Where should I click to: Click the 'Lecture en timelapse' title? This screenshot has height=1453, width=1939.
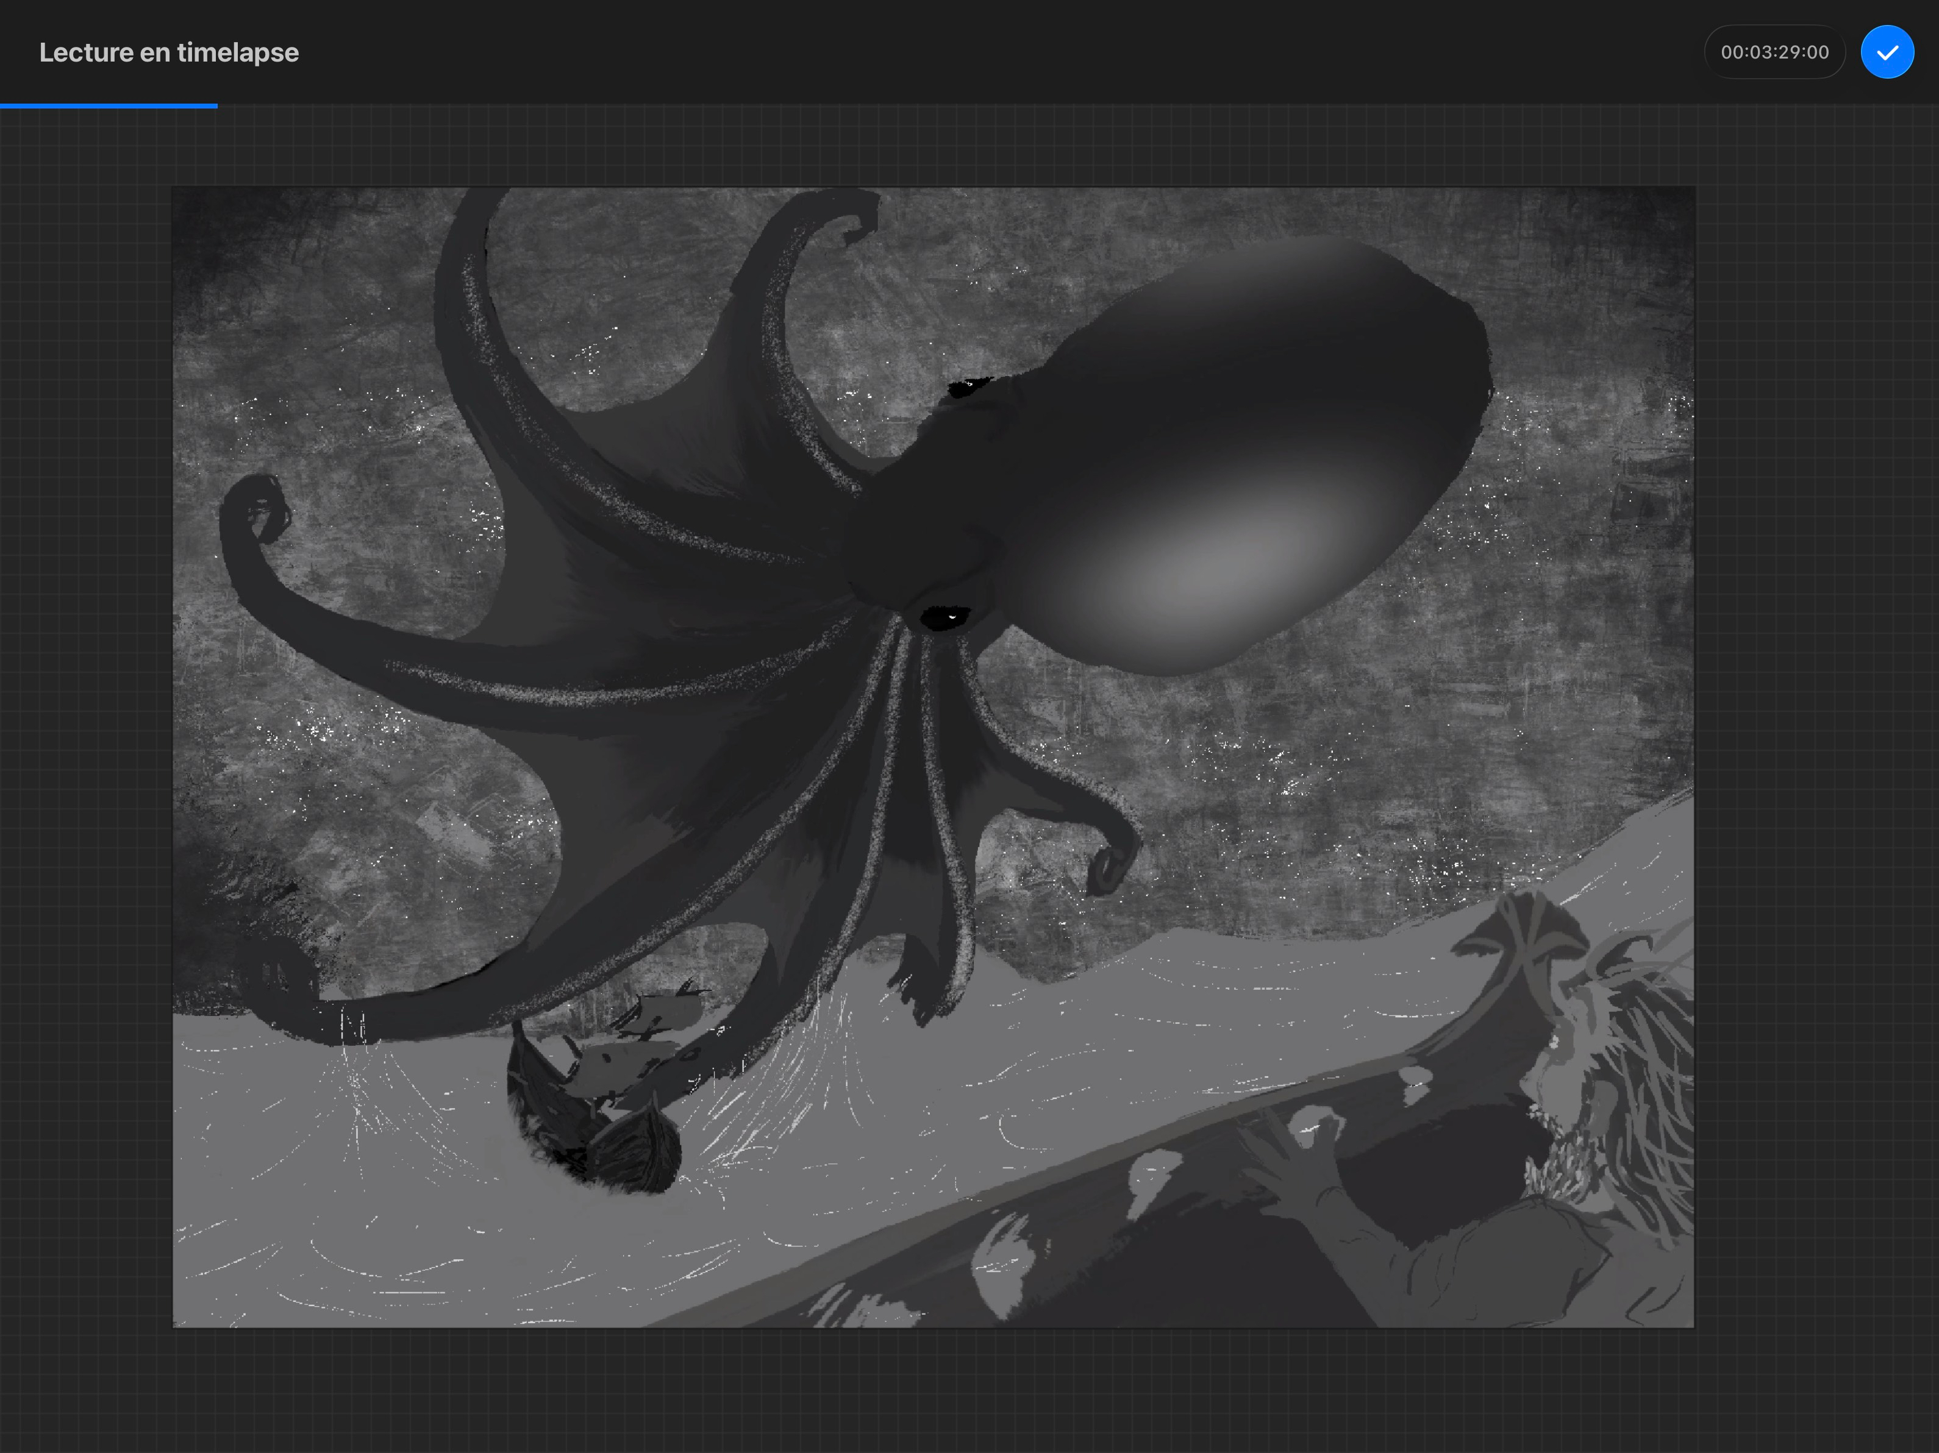pos(168,52)
